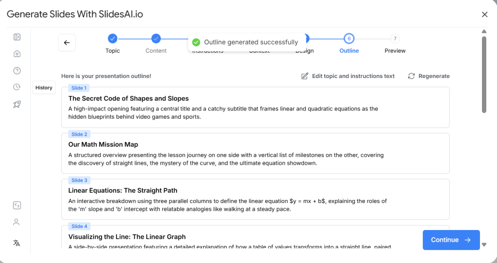The width and height of the screenshot is (497, 263).
Task: Regenerate the presentation outline
Action: (x=429, y=76)
